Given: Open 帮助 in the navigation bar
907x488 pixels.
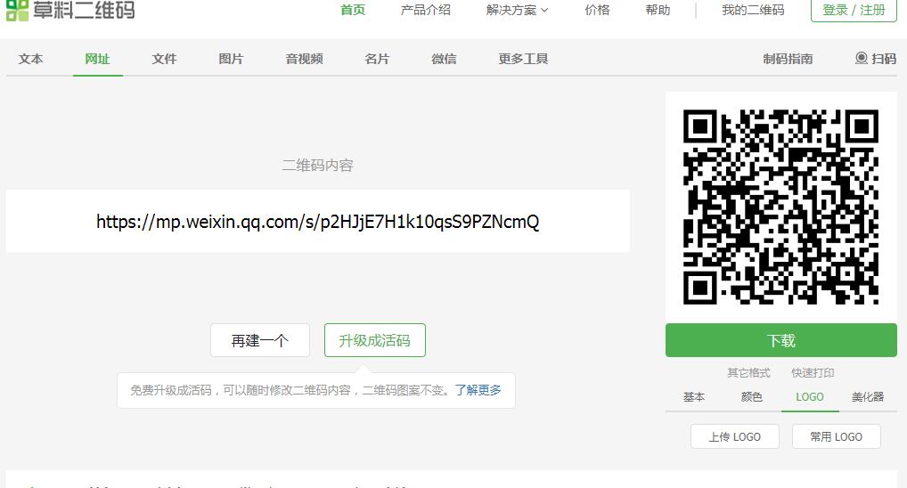Looking at the screenshot, I should pos(658,10).
